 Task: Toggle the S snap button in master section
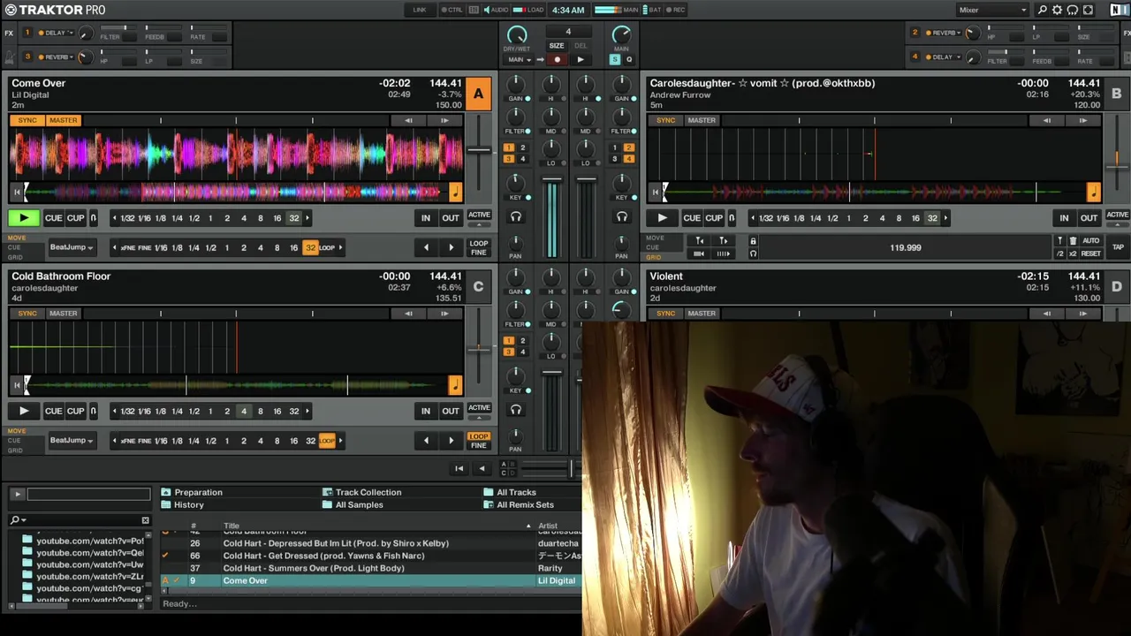[615, 59]
